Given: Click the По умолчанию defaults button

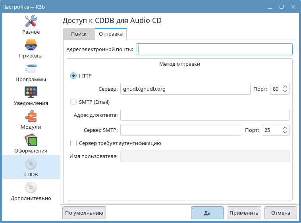Looking at the screenshot, I should (84, 213).
